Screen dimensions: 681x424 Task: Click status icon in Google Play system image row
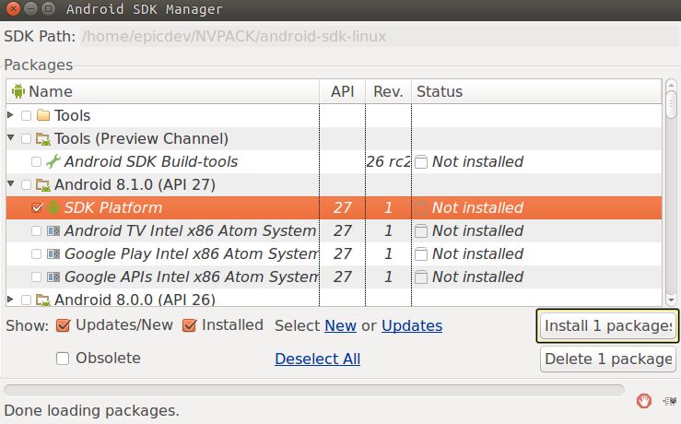click(421, 254)
